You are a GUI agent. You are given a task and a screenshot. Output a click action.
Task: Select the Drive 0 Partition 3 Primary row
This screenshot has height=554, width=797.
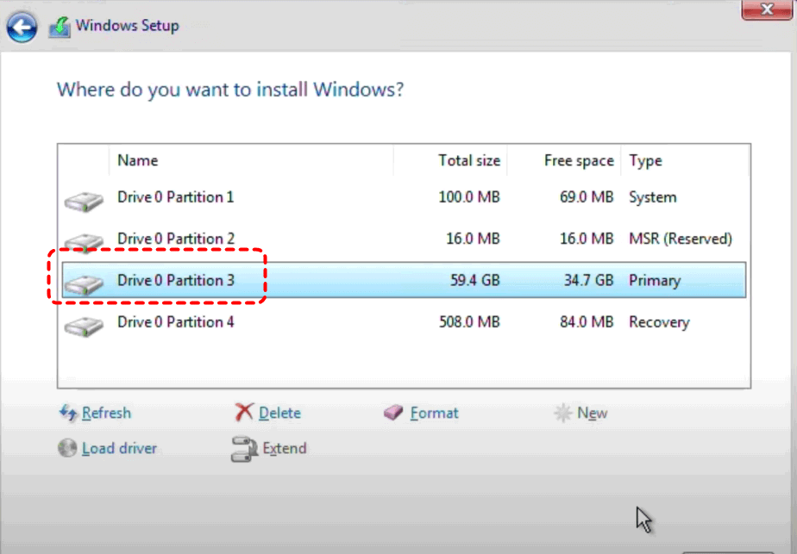click(x=404, y=280)
